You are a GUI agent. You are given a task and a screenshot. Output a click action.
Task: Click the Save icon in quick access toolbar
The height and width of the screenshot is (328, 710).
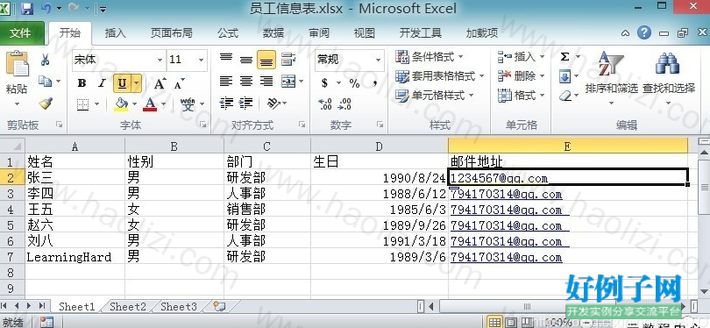click(x=27, y=8)
